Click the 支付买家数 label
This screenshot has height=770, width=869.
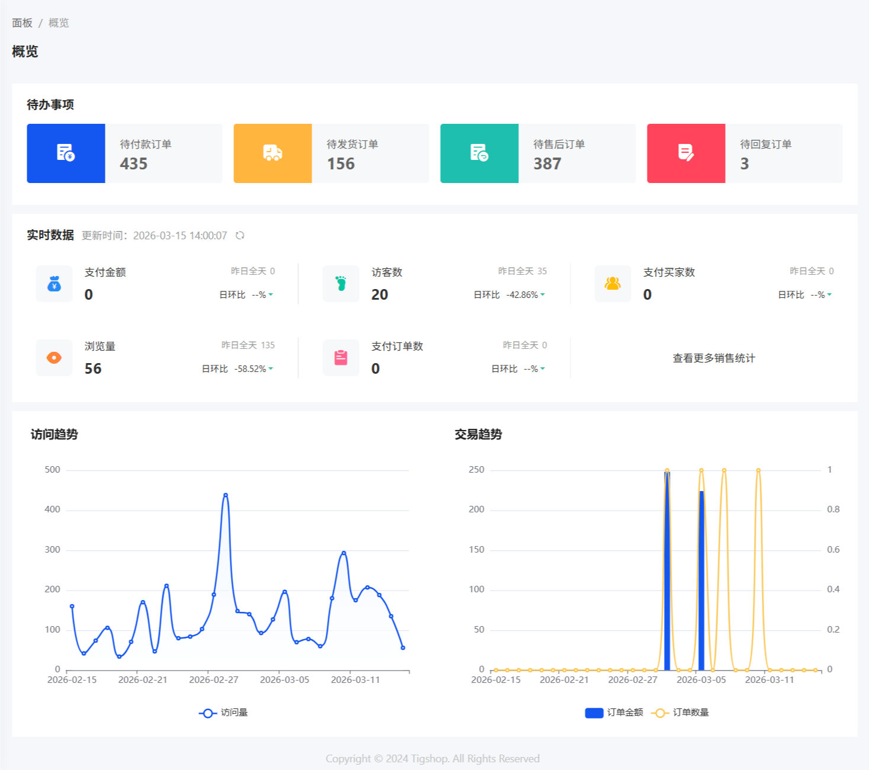[669, 272]
